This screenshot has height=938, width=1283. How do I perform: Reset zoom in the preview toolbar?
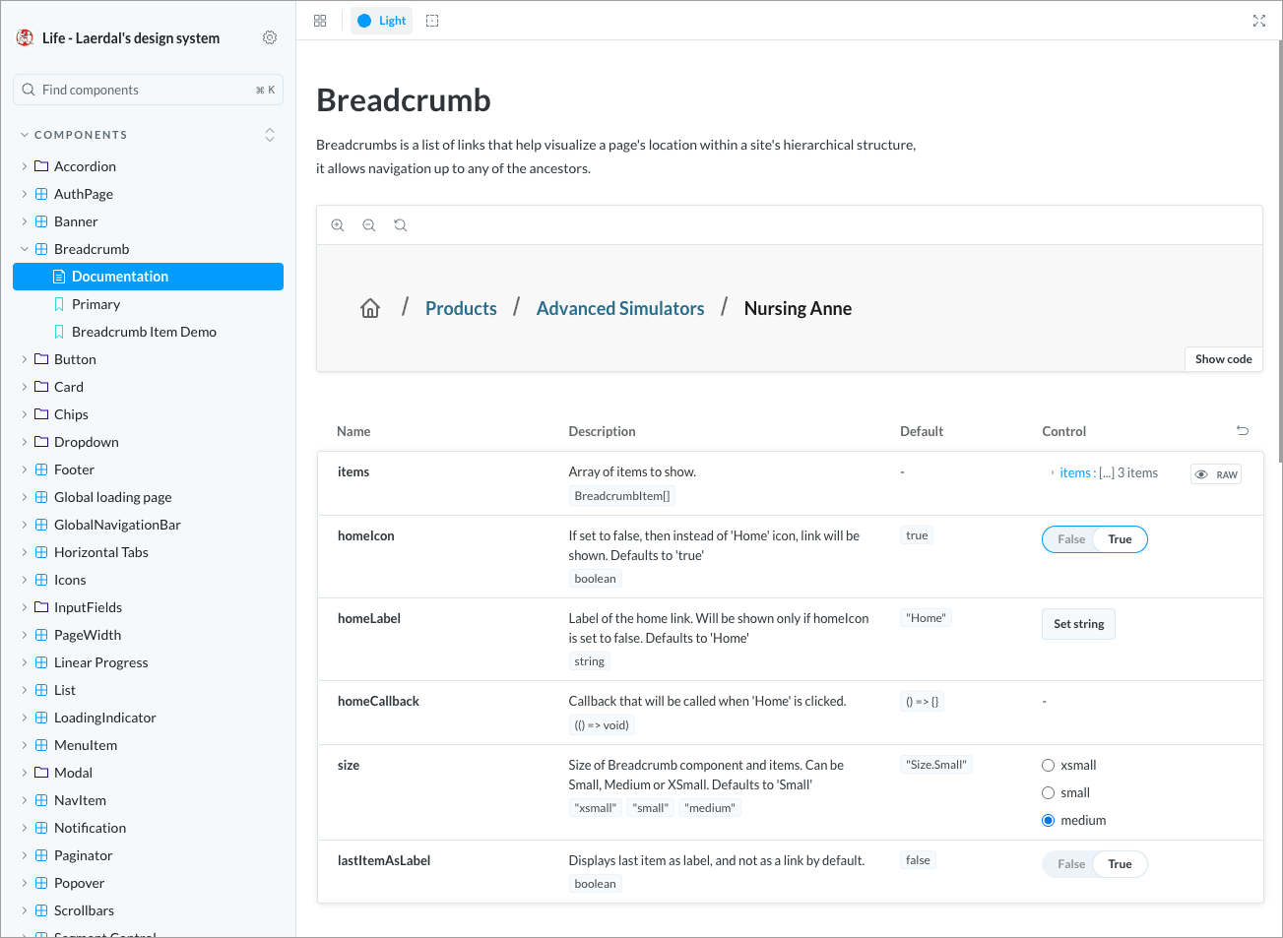tap(401, 225)
